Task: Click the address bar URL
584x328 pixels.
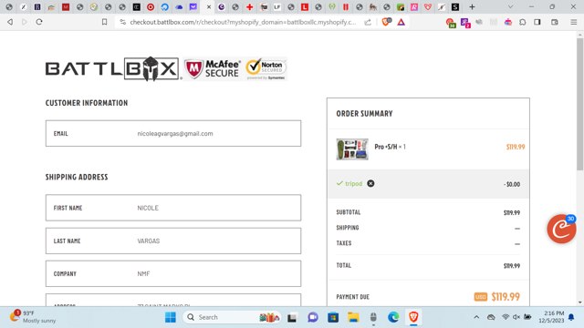Action: click(x=243, y=22)
